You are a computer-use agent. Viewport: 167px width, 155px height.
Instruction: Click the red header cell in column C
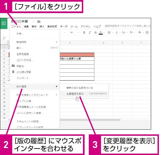click(x=77, y=55)
